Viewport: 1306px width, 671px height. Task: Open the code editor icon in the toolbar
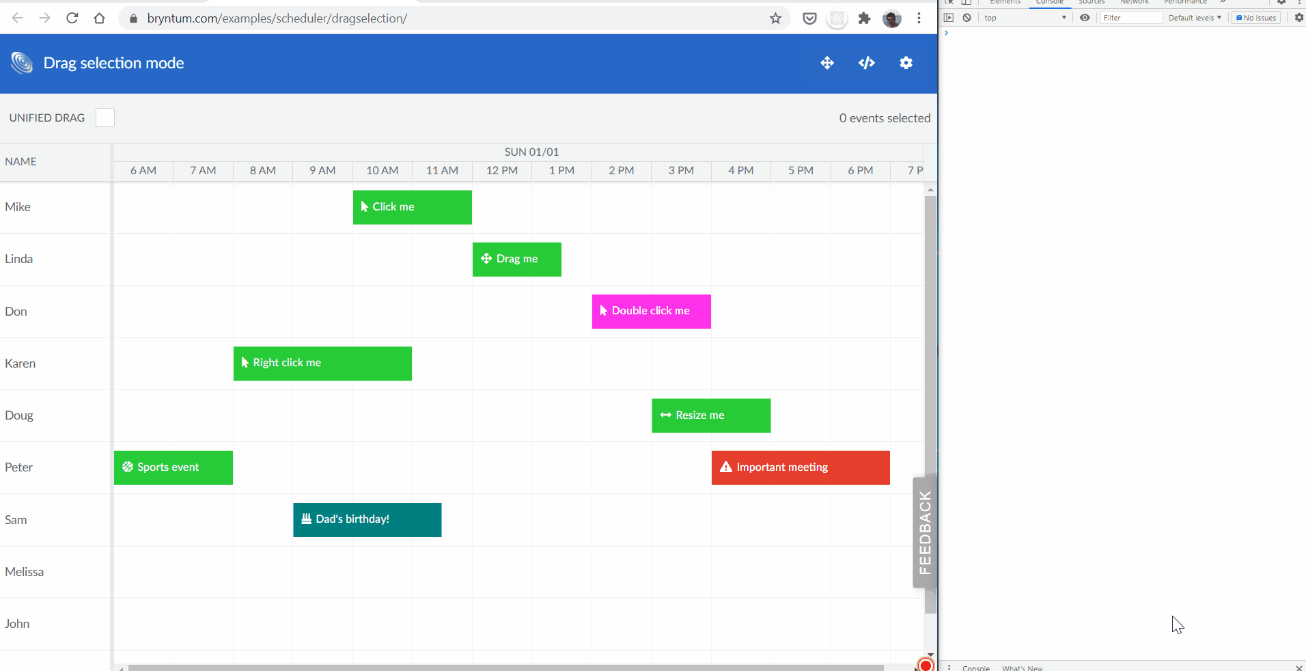click(x=866, y=63)
